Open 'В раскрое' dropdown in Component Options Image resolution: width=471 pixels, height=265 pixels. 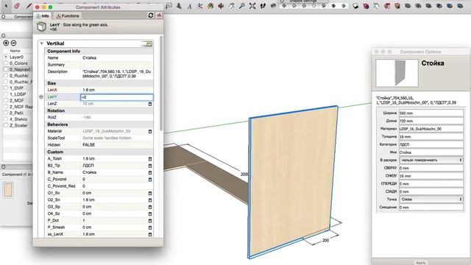(431, 160)
